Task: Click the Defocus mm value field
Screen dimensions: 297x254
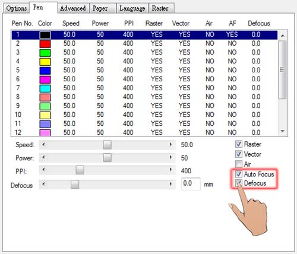Action: pos(191,184)
